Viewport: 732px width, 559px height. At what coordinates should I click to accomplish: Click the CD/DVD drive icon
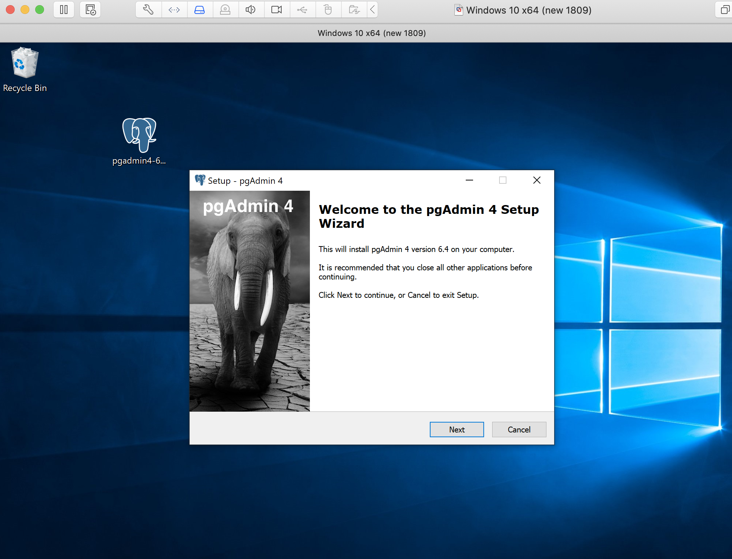pos(225,10)
